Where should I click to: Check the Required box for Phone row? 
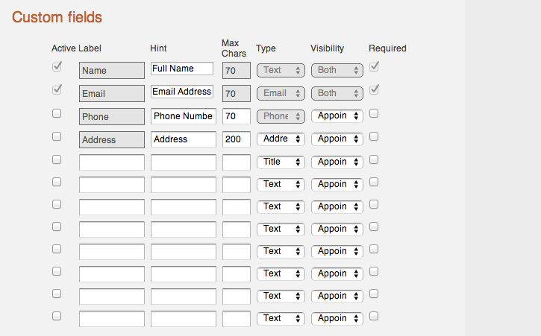click(x=374, y=113)
